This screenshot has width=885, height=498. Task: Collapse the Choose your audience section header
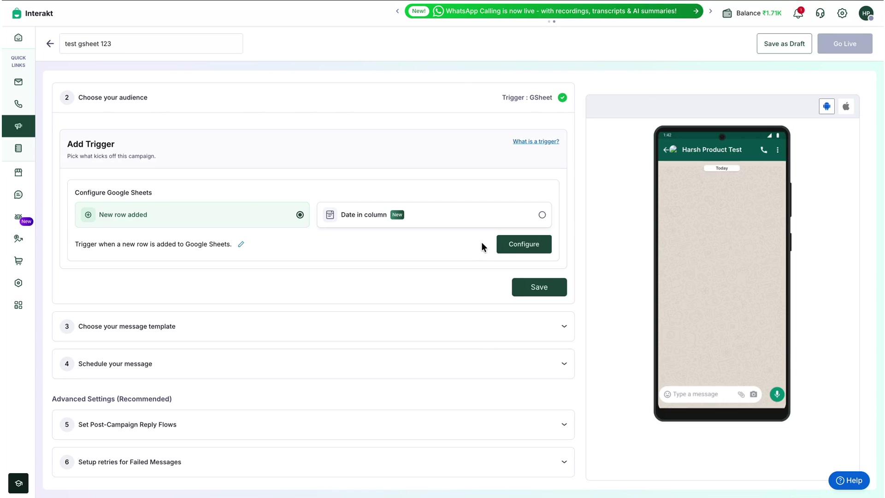[313, 98]
